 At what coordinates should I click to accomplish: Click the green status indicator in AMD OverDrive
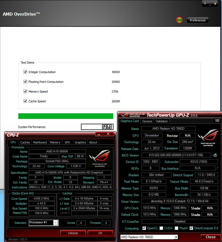(179, 20)
